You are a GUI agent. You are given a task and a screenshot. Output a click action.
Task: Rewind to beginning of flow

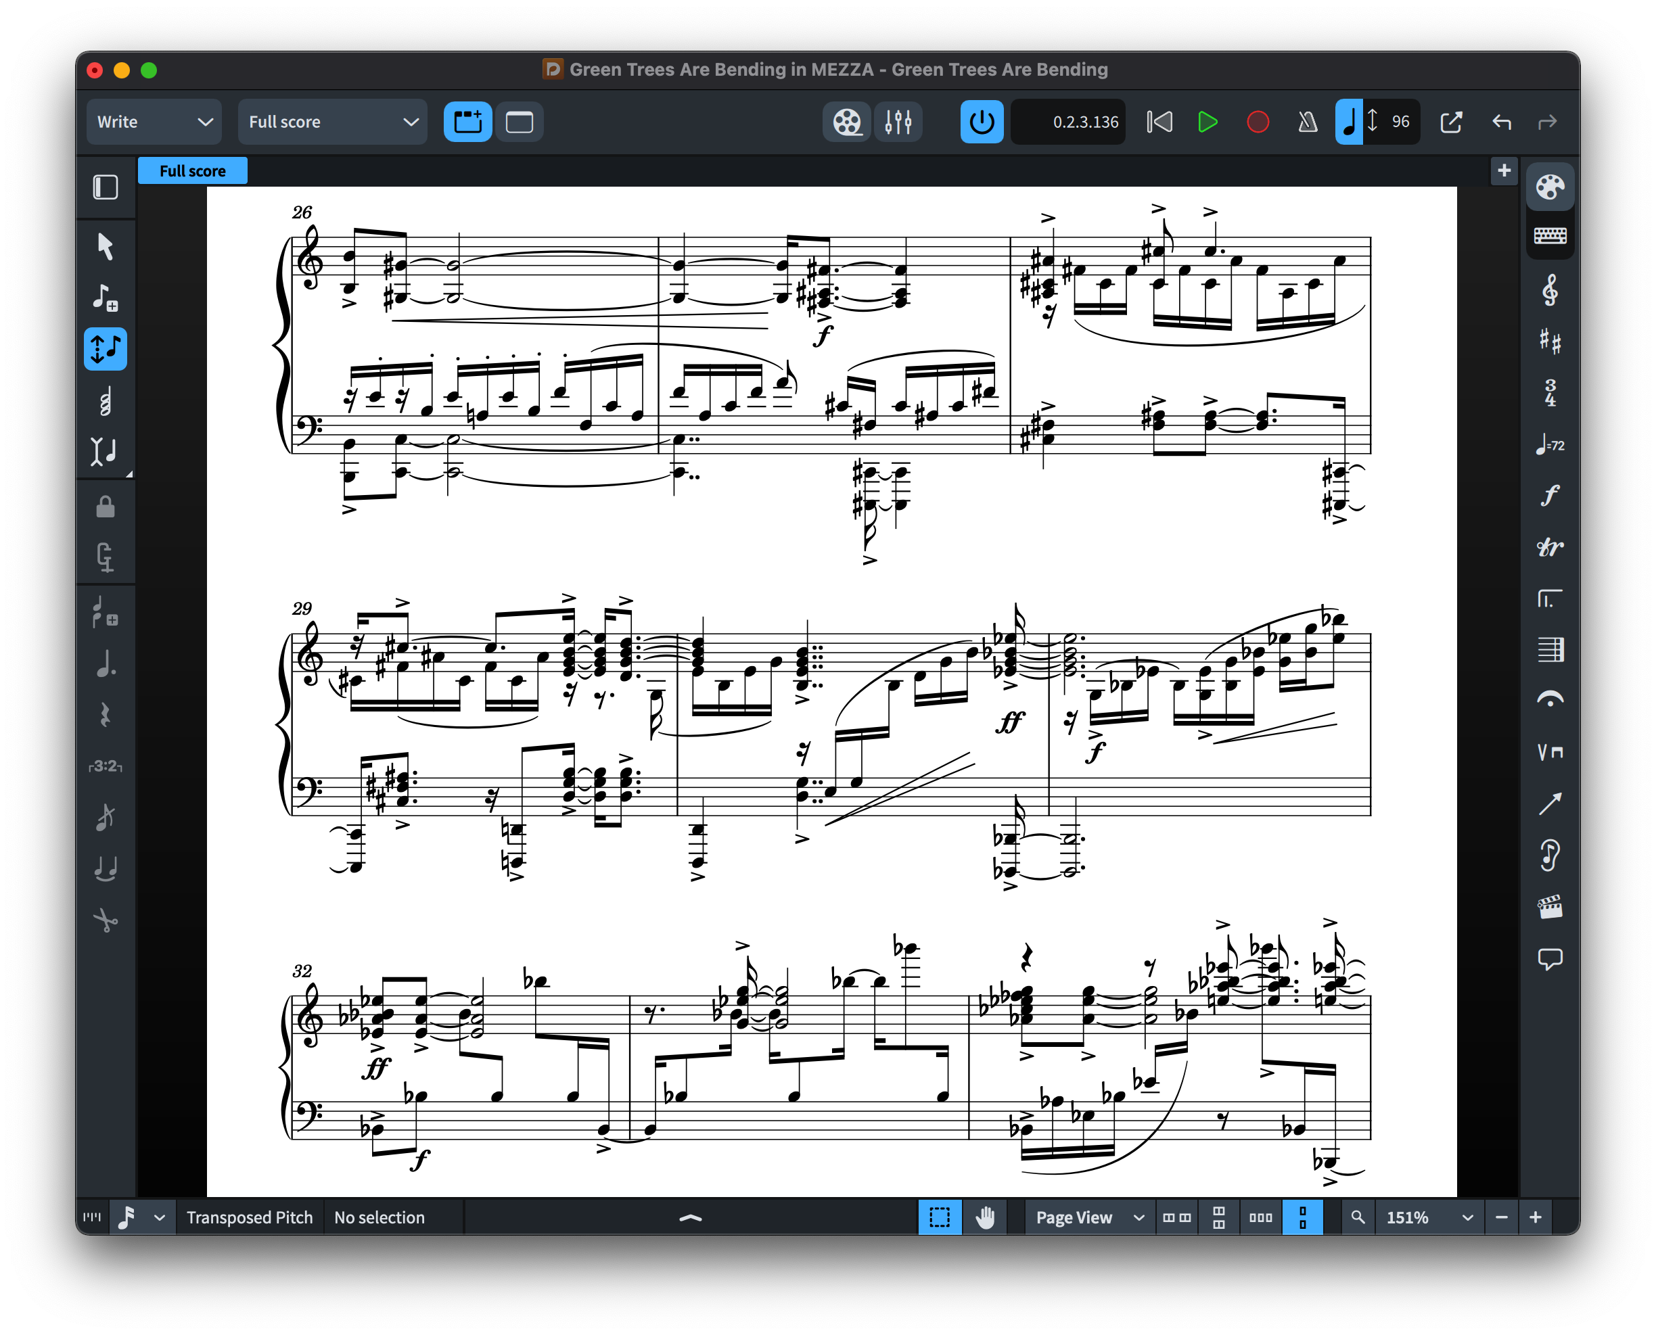pyautogui.click(x=1159, y=122)
